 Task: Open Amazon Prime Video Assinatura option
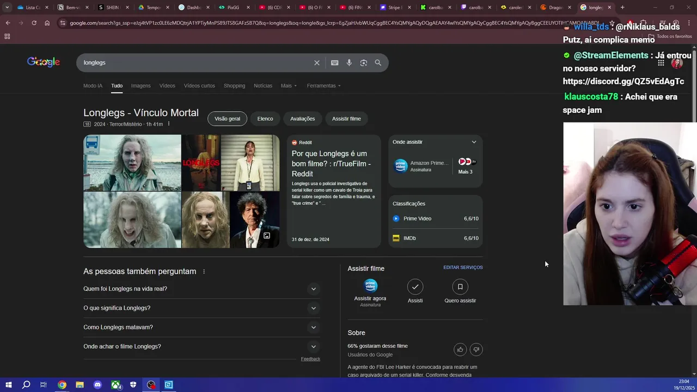[x=422, y=166]
